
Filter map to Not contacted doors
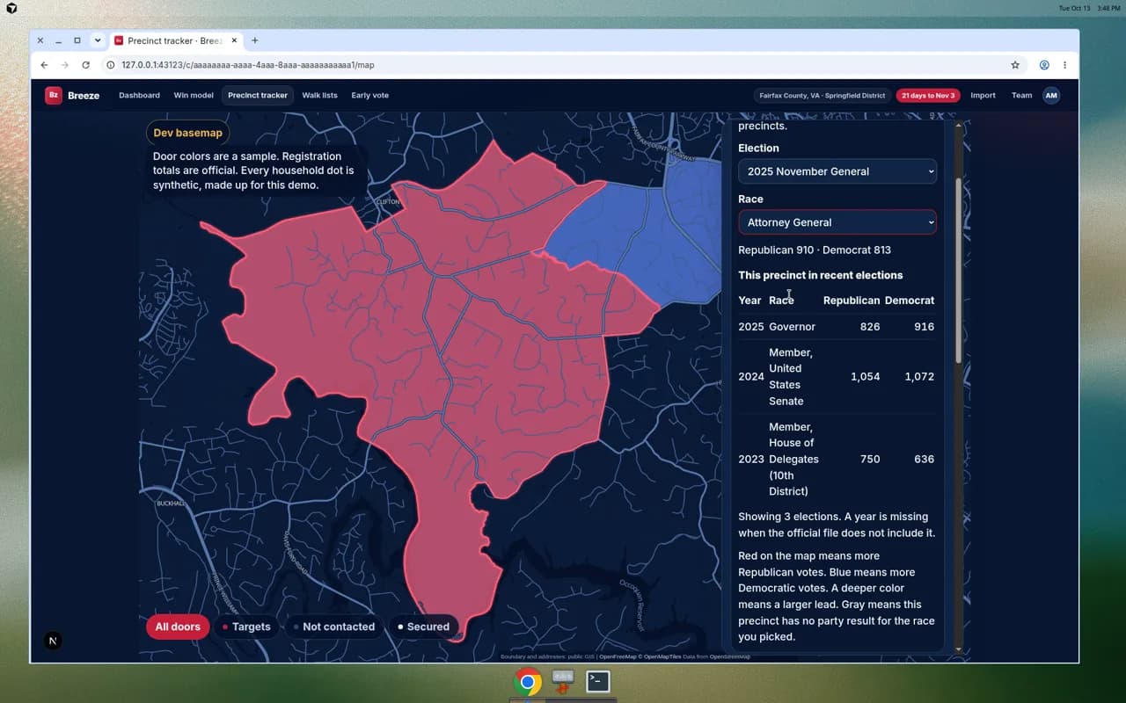point(333,627)
